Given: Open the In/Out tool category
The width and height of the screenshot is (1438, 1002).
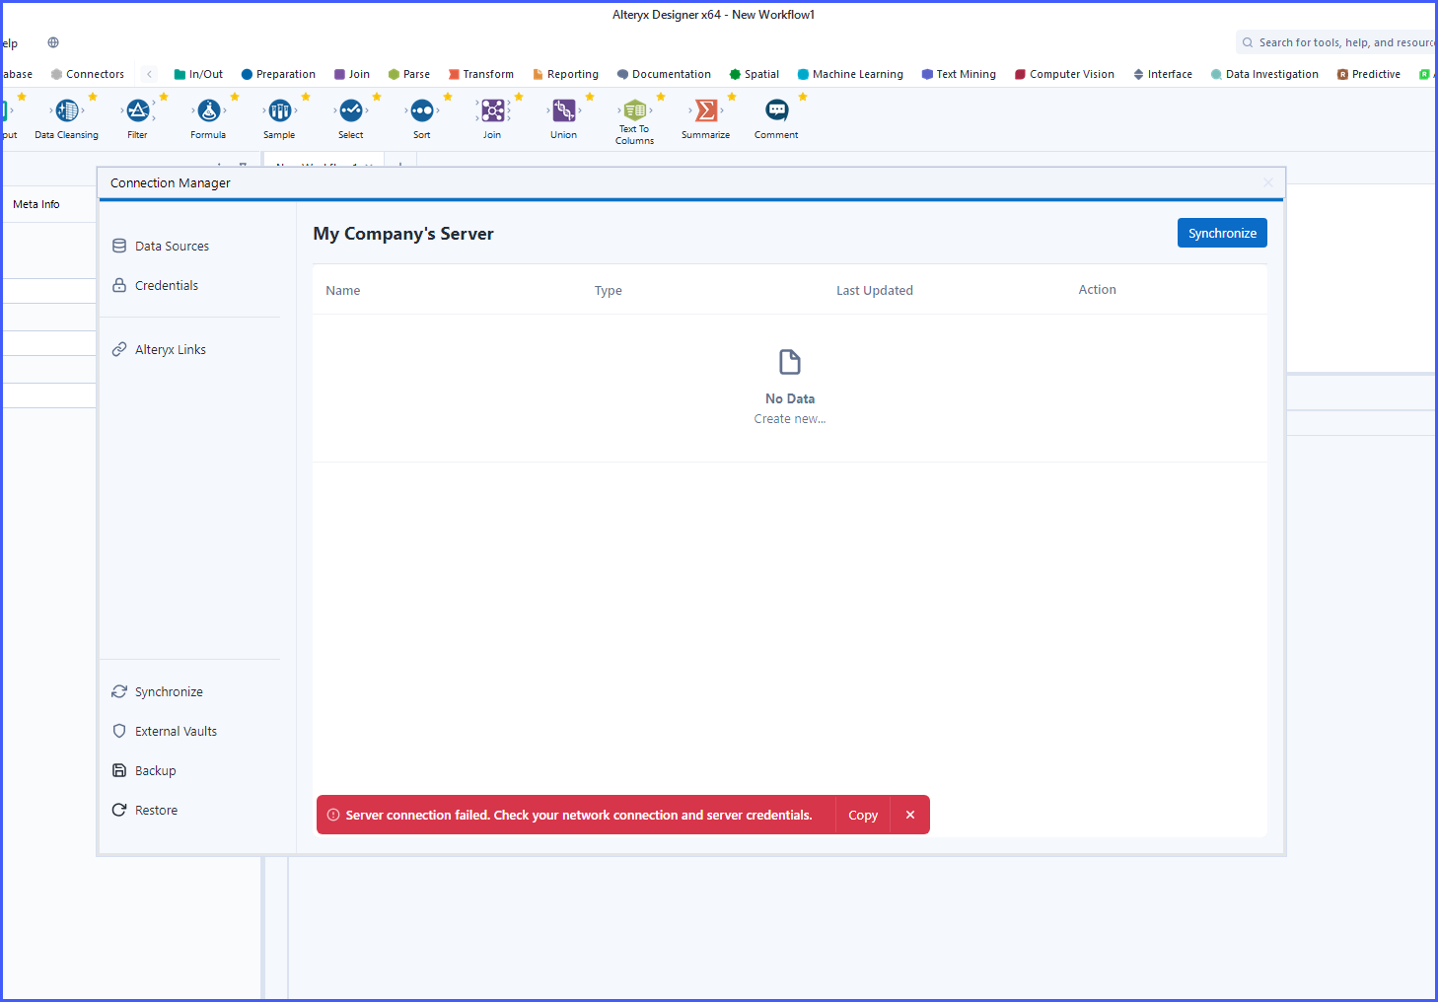Looking at the screenshot, I should 198,74.
